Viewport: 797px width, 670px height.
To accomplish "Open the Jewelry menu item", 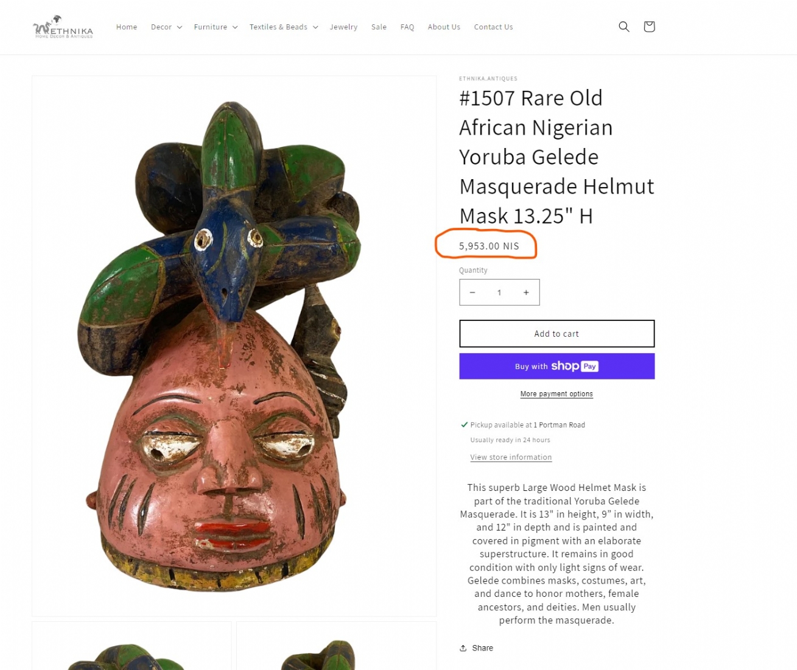I will pos(343,27).
